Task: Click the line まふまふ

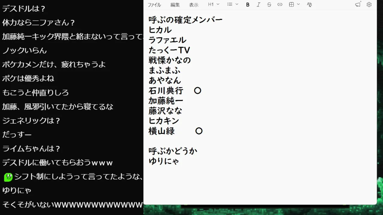Action: pyautogui.click(x=164, y=70)
